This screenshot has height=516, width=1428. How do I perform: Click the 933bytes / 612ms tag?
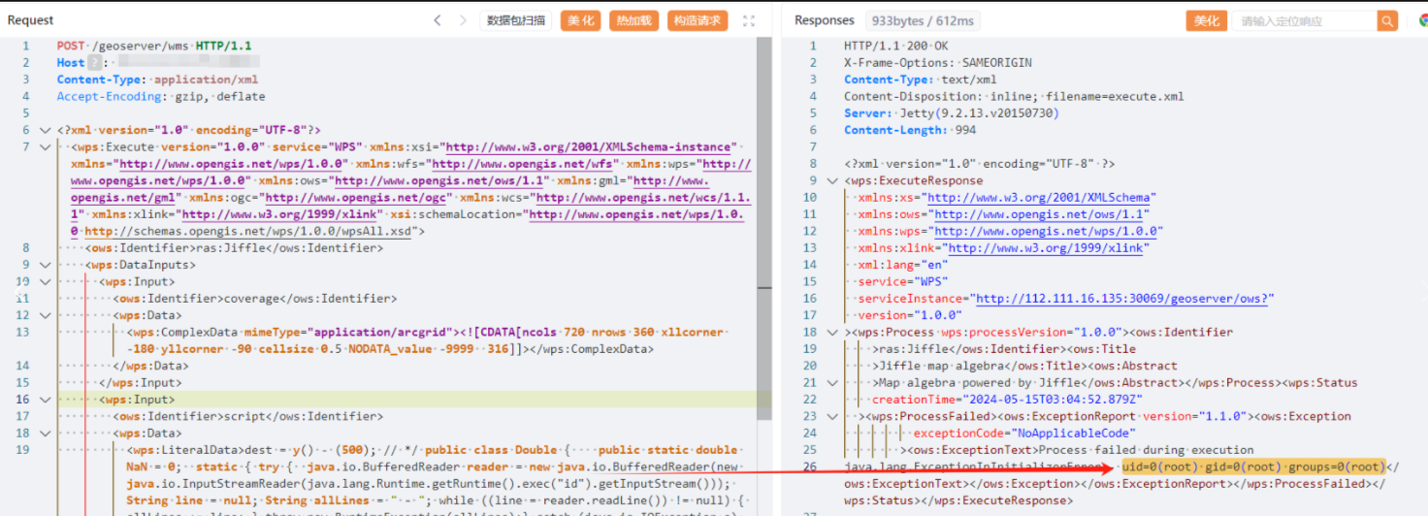click(x=924, y=20)
